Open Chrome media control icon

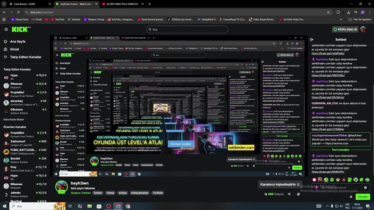click(x=356, y=12)
